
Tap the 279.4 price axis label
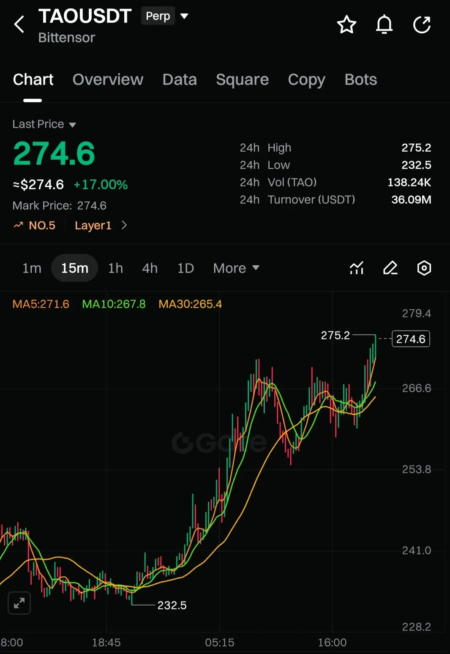click(x=416, y=313)
